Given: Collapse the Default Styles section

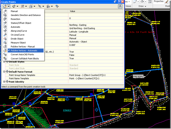Looking at the screenshot, I should 4,62.
